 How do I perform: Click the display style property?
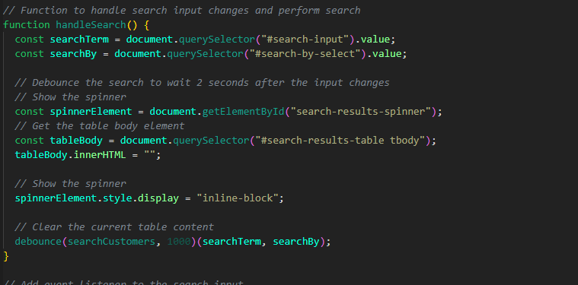tap(158, 198)
